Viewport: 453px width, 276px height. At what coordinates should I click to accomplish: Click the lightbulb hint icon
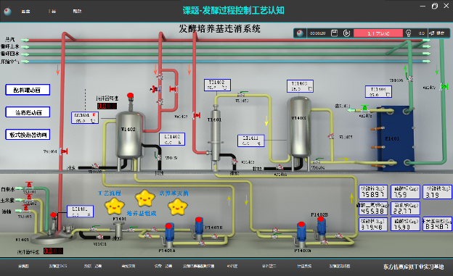coord(408,33)
